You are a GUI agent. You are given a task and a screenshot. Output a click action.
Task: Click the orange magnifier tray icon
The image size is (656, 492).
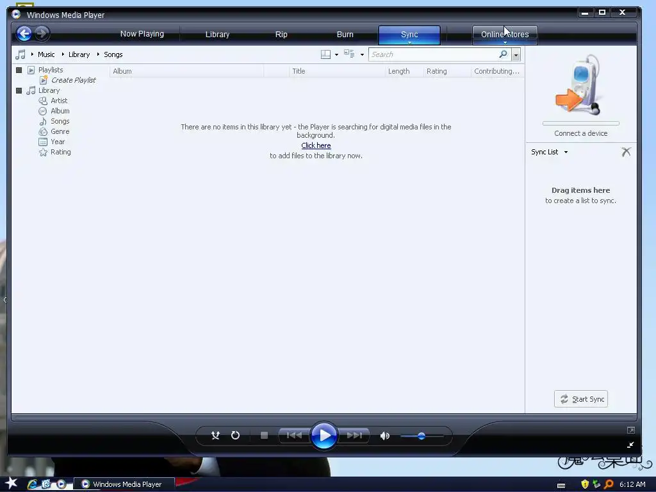[x=609, y=484]
